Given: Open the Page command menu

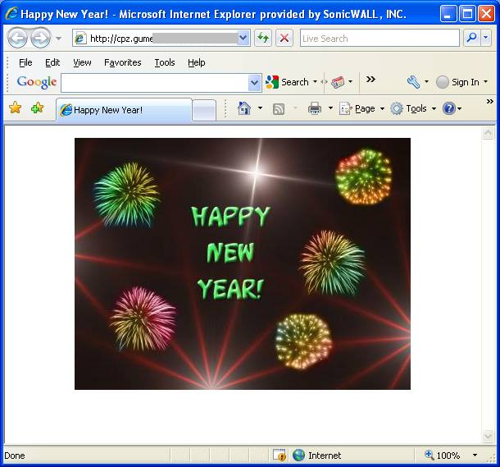Looking at the screenshot, I should coord(362,109).
